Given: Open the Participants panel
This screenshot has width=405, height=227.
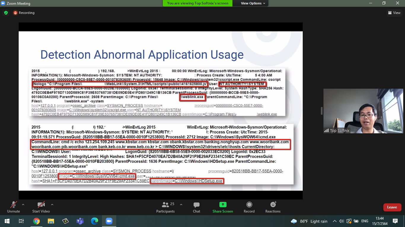Looking at the screenshot, I should pos(165,207).
